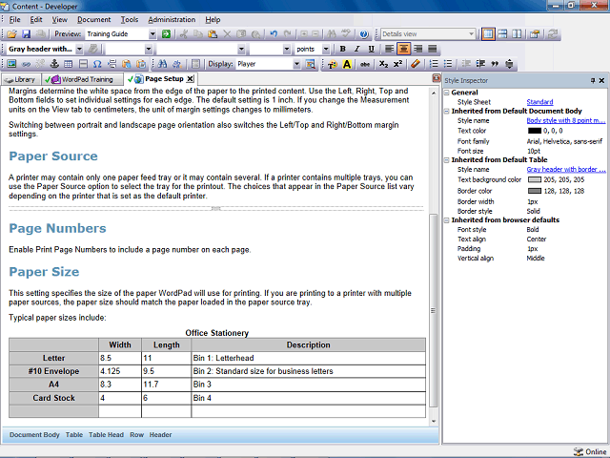Close the Page Setup tab

[190, 79]
